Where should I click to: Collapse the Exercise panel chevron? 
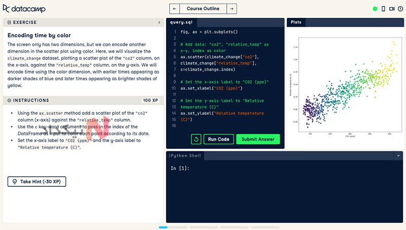pos(159,22)
